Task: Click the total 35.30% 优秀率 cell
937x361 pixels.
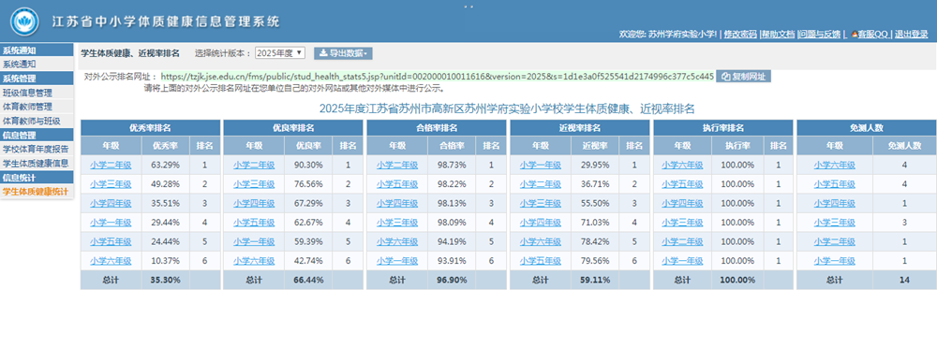Action: click(166, 280)
